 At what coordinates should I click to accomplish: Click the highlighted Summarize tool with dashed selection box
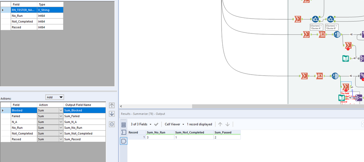[346, 87]
